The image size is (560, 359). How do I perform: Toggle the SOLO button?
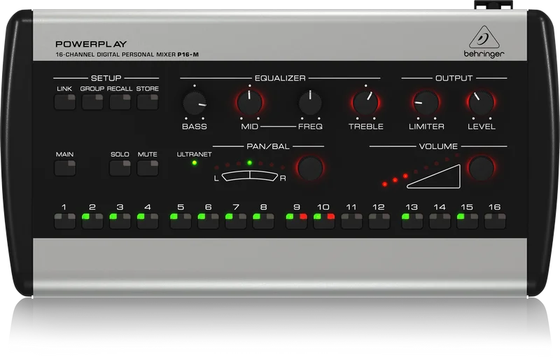click(120, 168)
